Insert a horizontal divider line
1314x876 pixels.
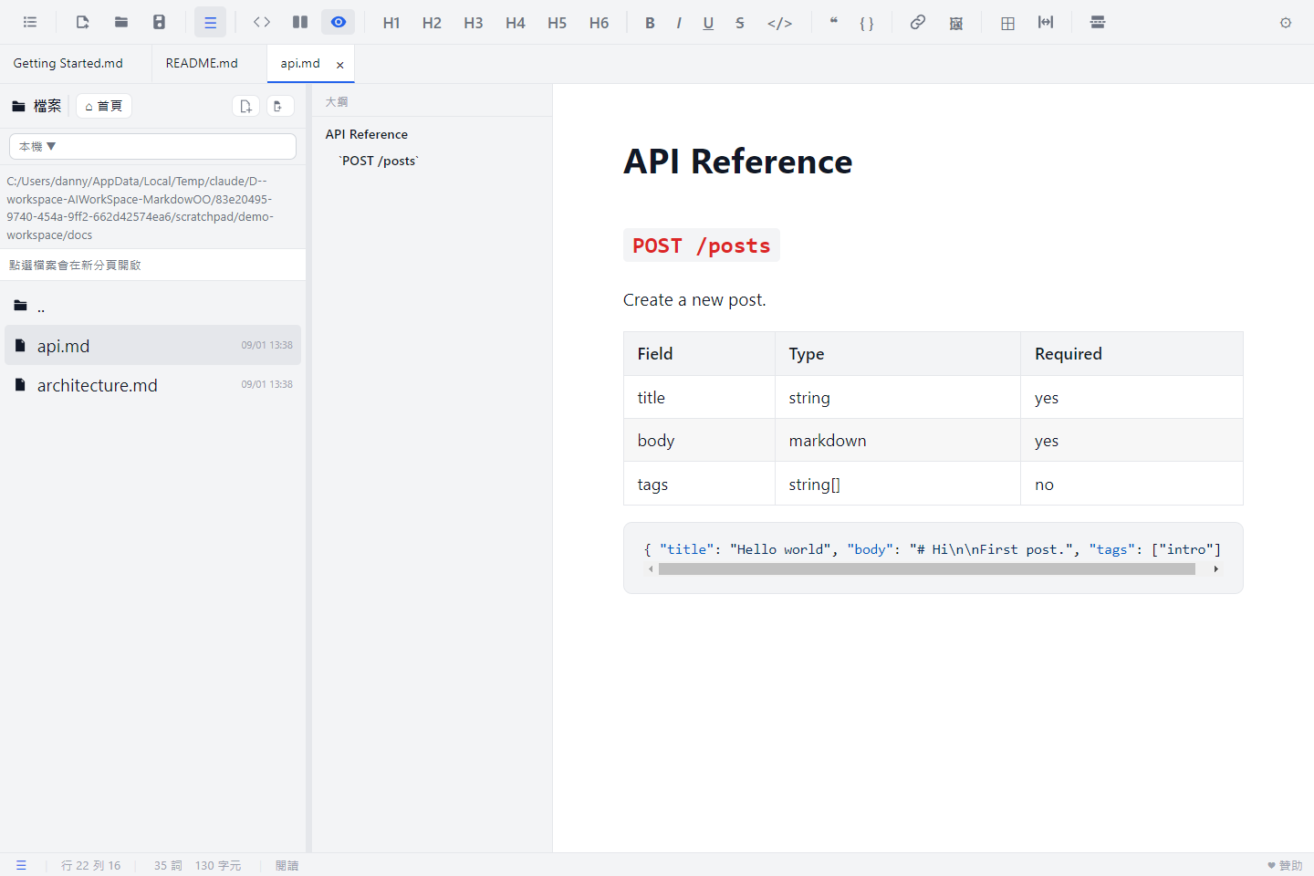(1098, 23)
